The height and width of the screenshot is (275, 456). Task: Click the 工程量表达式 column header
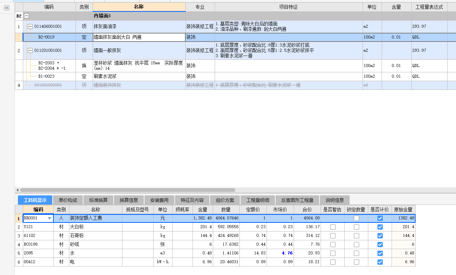tap(429, 7)
